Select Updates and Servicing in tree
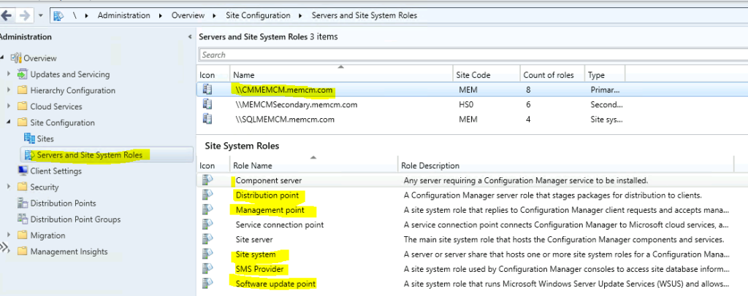Image resolution: width=748 pixels, height=296 pixels. pos(69,74)
